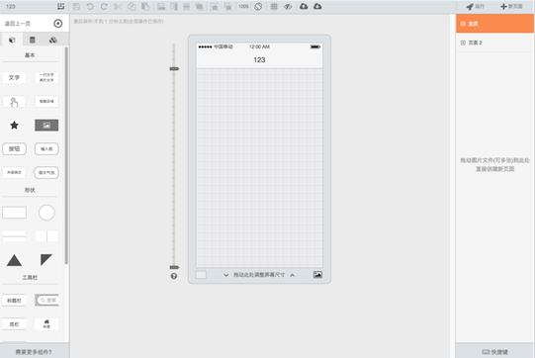Select the hand-gesture hotspot component
Screen dimensions: 535x358
[x=14, y=102]
